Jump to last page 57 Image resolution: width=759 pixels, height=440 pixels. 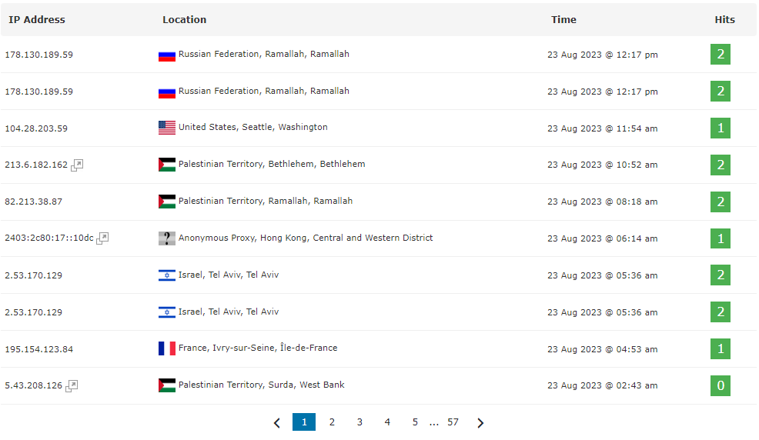click(453, 422)
